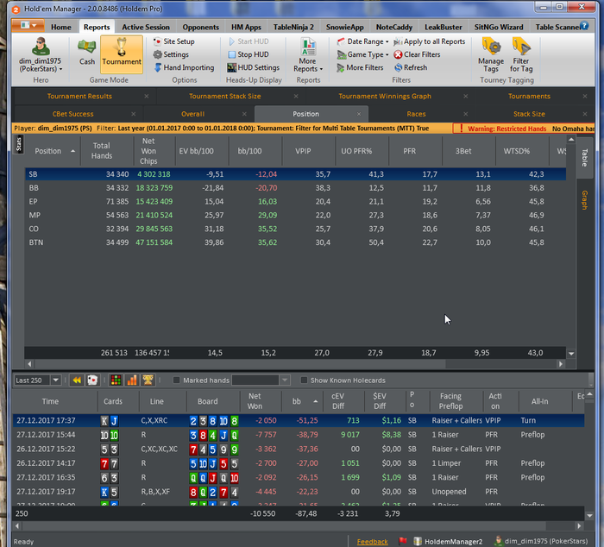Expand the Date Range dropdown
This screenshot has width=604, height=547.
(362, 41)
